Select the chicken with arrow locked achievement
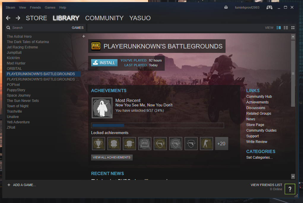Image resolution: width=303 pixels, height=203 pixels. point(129,144)
